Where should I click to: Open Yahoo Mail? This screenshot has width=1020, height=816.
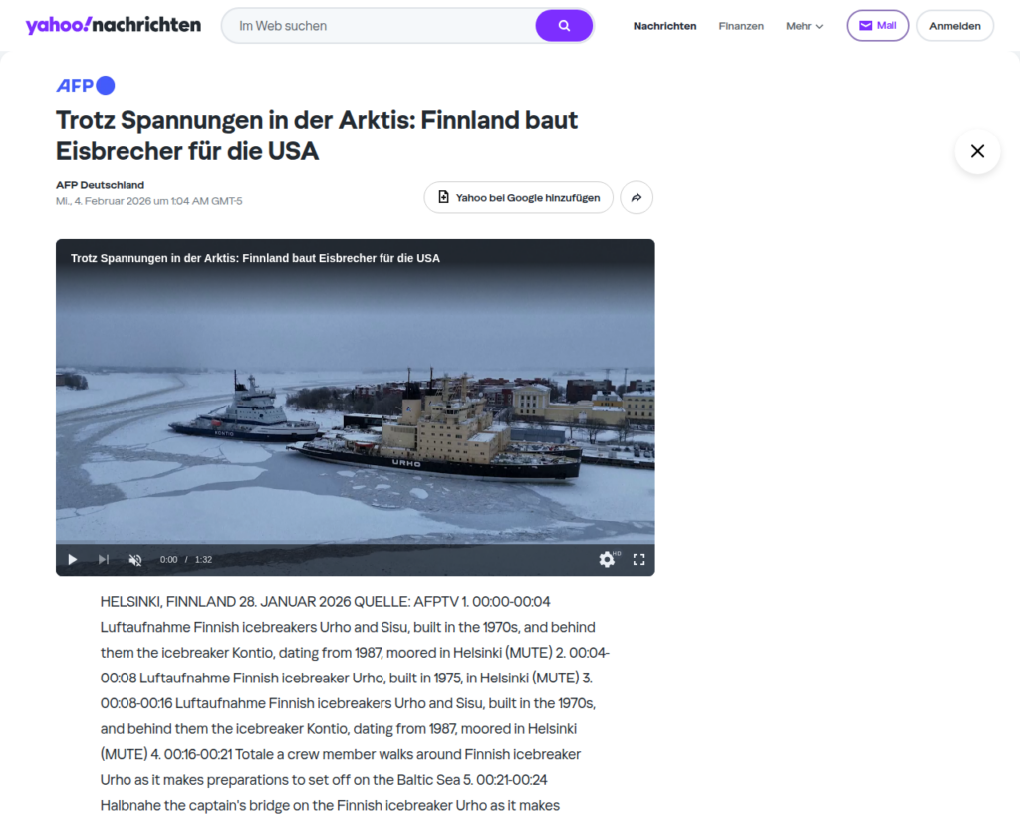click(878, 25)
